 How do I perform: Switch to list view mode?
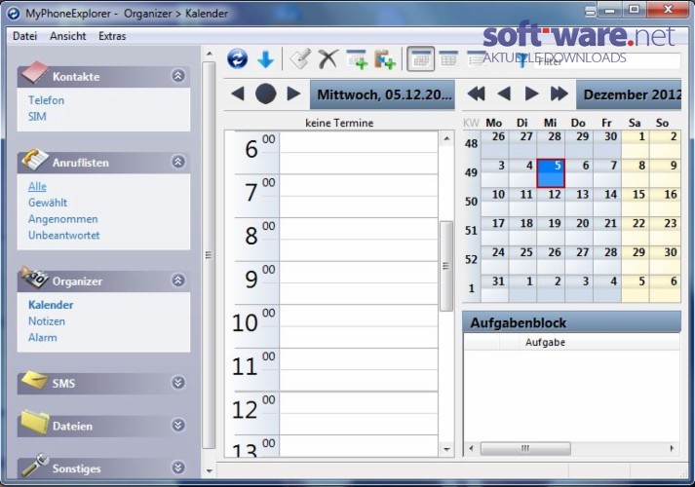[x=476, y=58]
